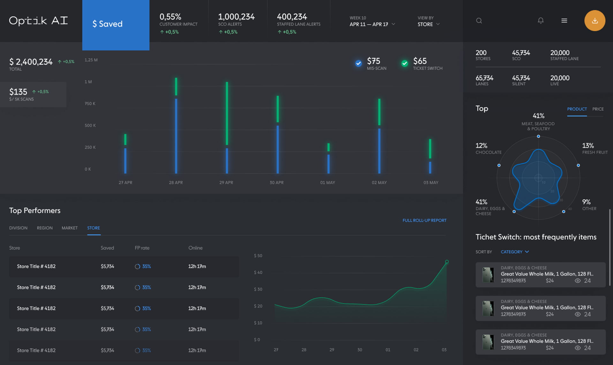Image resolution: width=613 pixels, height=365 pixels.
Task: Click the search magnifier icon
Action: 479,20
